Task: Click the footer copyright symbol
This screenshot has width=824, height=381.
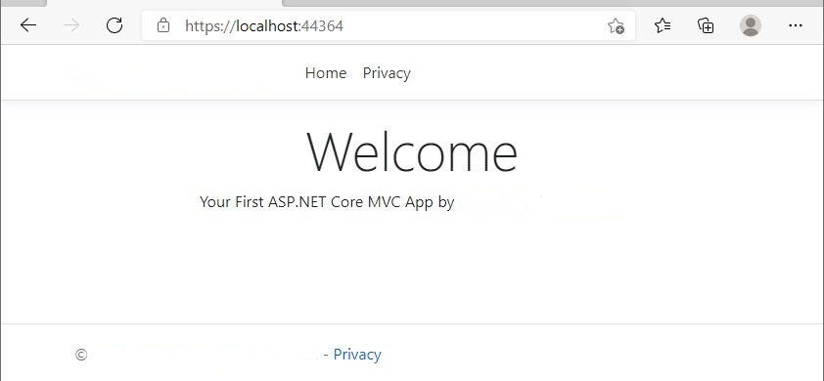Action: 81,356
